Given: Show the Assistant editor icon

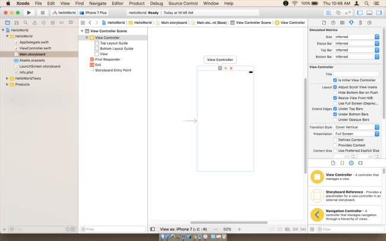Looking at the screenshot, I should point(338,13).
